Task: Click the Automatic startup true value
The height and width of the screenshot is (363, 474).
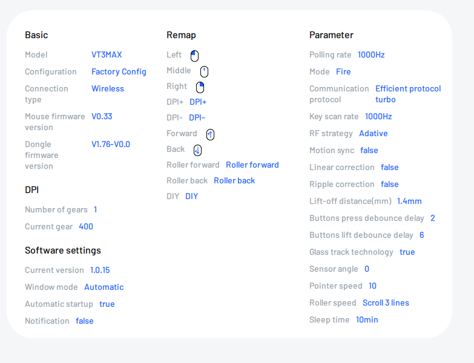Action: (x=107, y=304)
